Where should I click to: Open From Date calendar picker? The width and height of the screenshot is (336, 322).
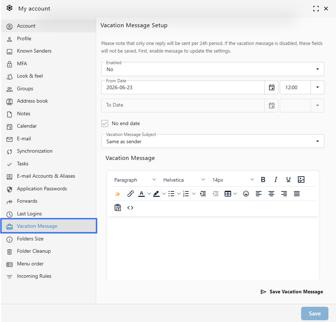[271, 87]
